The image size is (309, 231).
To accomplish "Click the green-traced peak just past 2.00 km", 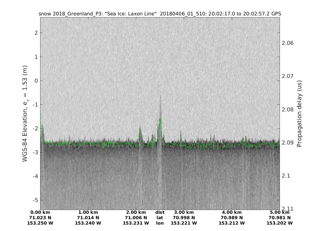I will tap(140, 130).
